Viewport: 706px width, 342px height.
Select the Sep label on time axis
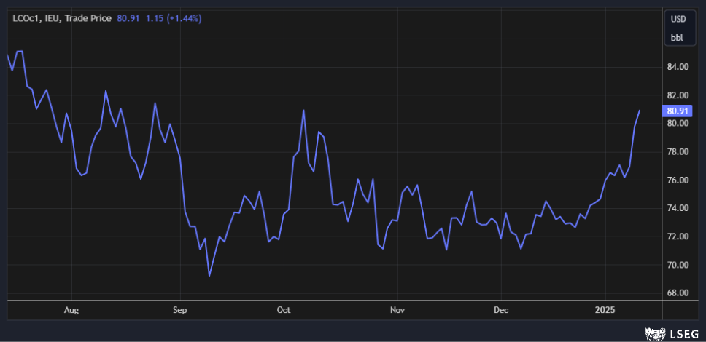coord(179,310)
